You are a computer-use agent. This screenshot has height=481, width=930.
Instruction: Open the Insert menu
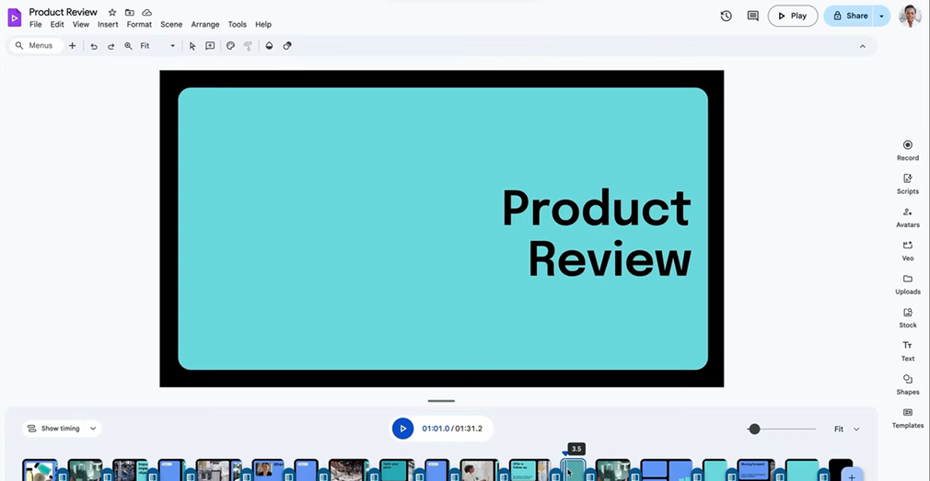[x=108, y=24]
